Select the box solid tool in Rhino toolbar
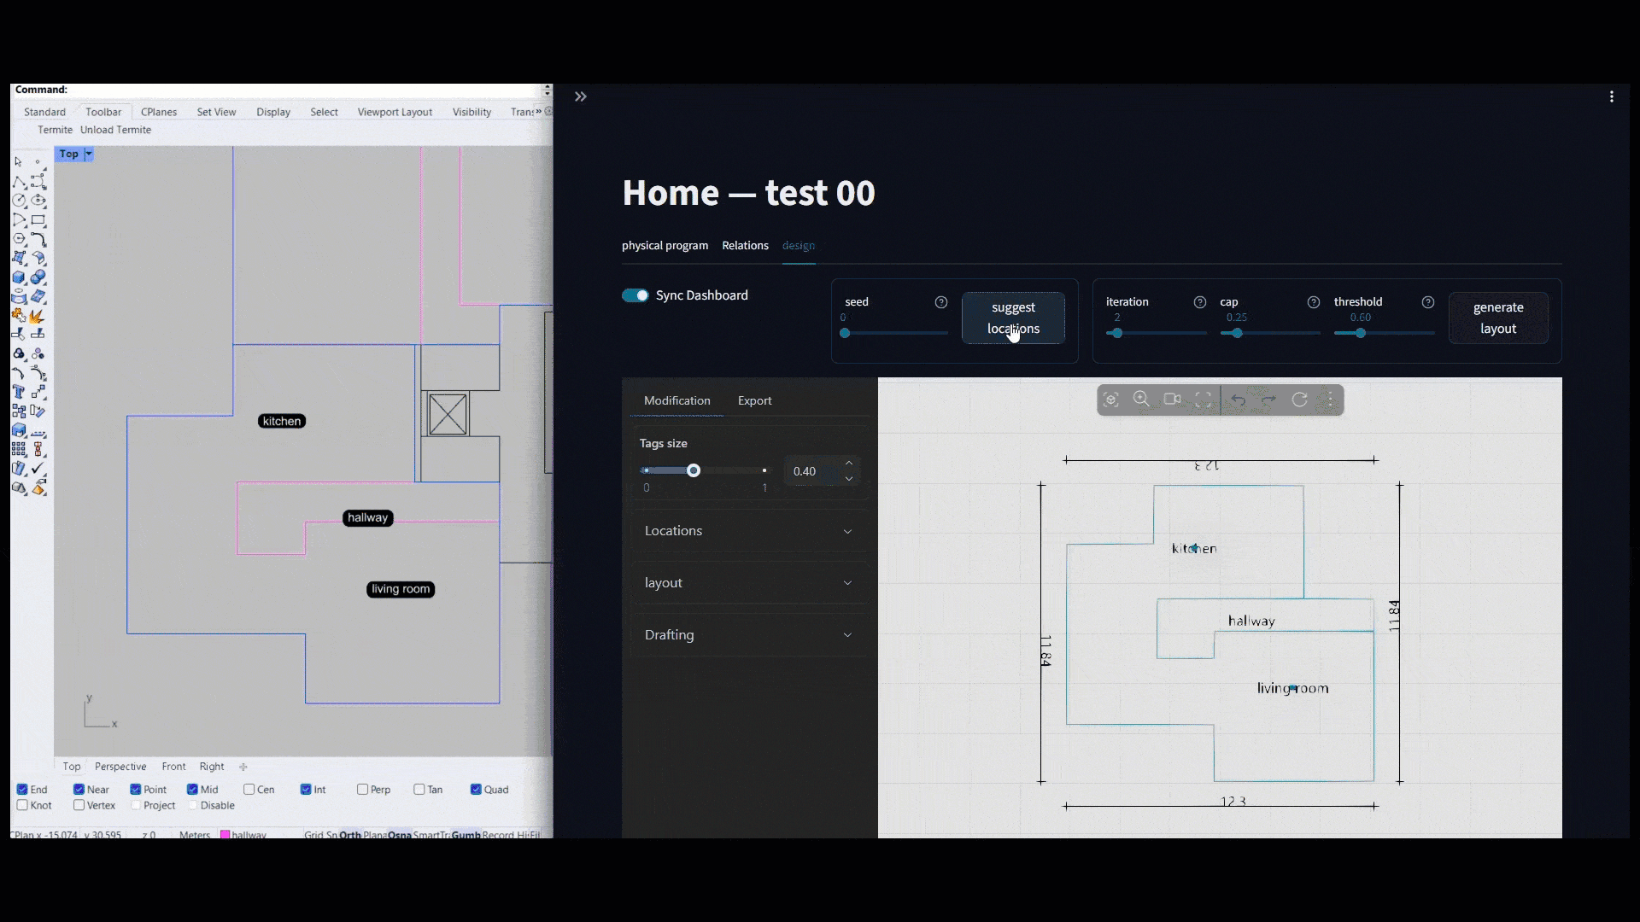Screen dimensions: 1640x922 pos(19,277)
